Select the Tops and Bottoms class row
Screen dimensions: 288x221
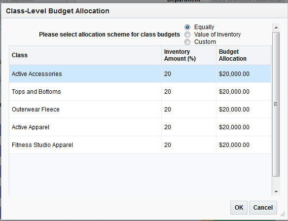coord(140,91)
